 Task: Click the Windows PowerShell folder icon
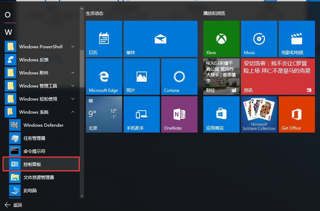pos(11,46)
